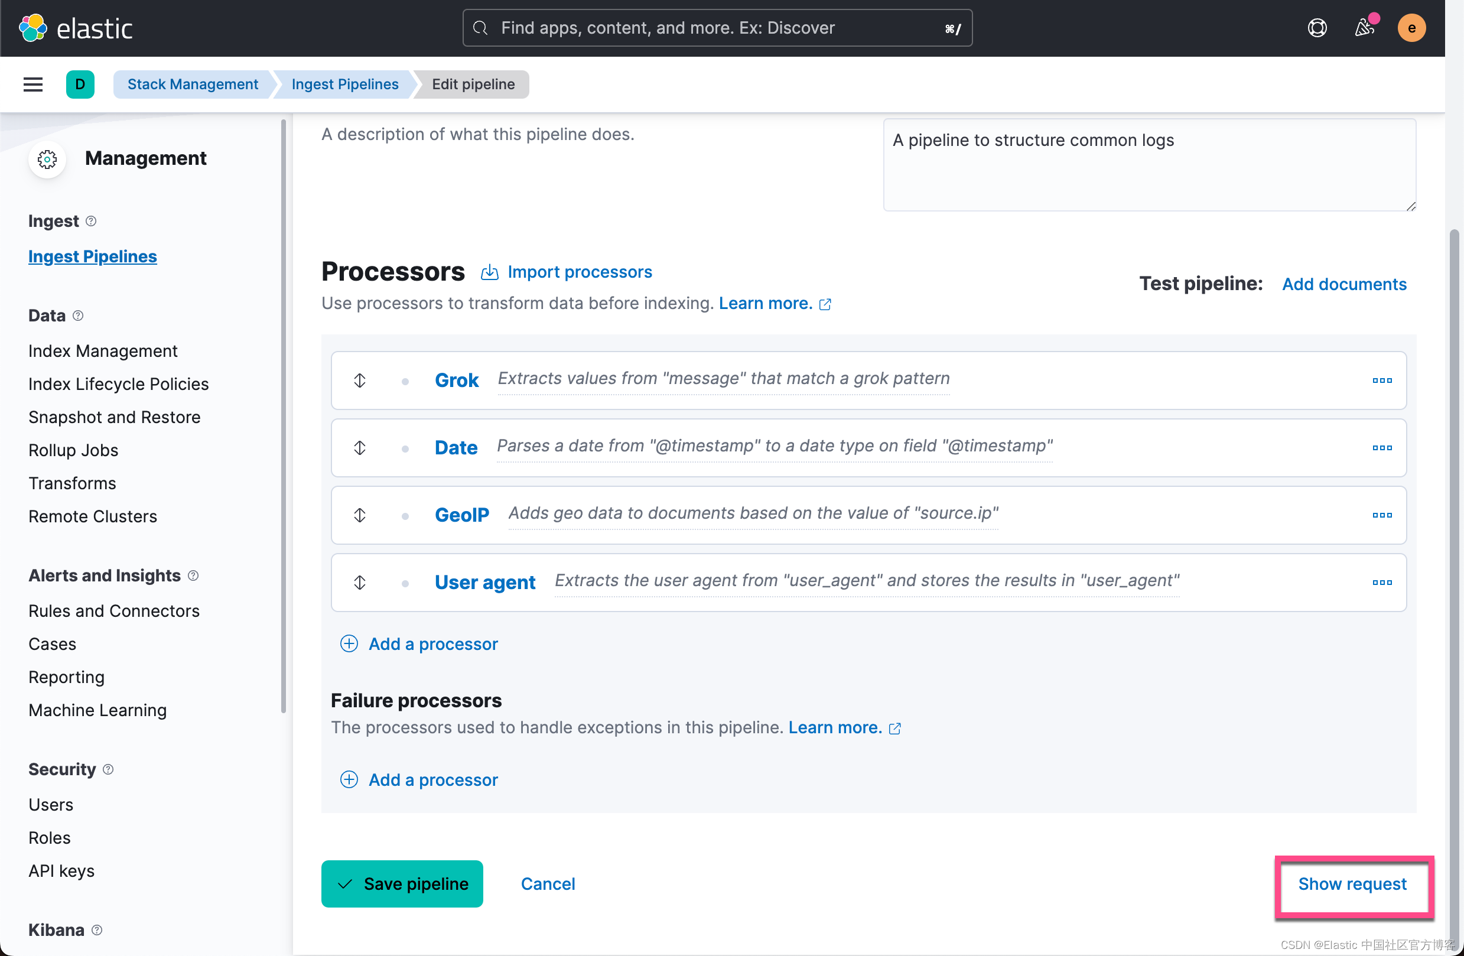Click the plus icon beside Add a processor

tap(349, 643)
